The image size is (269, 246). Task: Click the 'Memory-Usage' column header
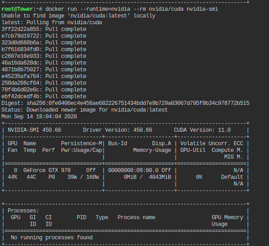[x=152, y=150]
